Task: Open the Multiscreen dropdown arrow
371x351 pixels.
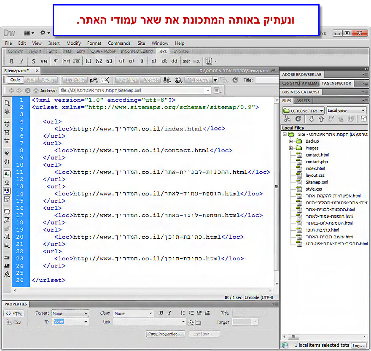Action: click(x=215, y=80)
